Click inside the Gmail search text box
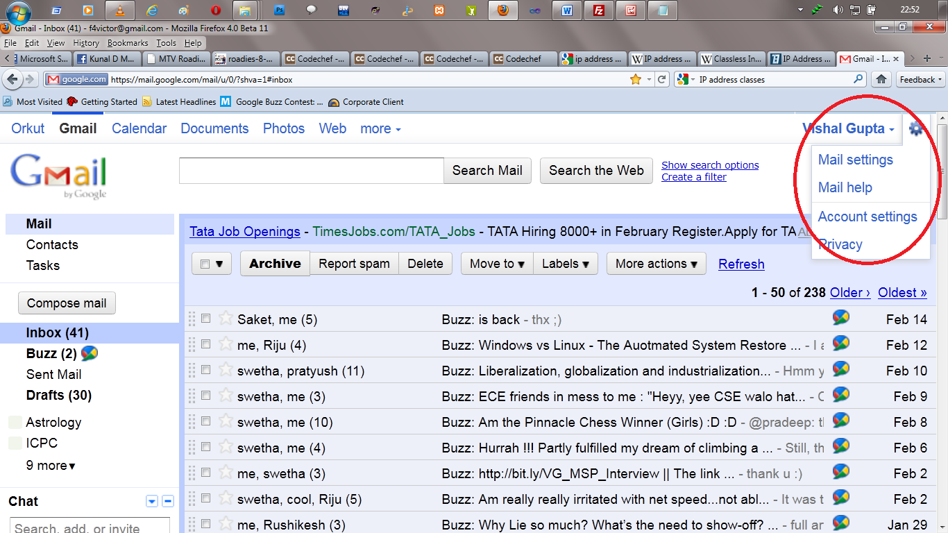The width and height of the screenshot is (948, 533). pos(311,171)
